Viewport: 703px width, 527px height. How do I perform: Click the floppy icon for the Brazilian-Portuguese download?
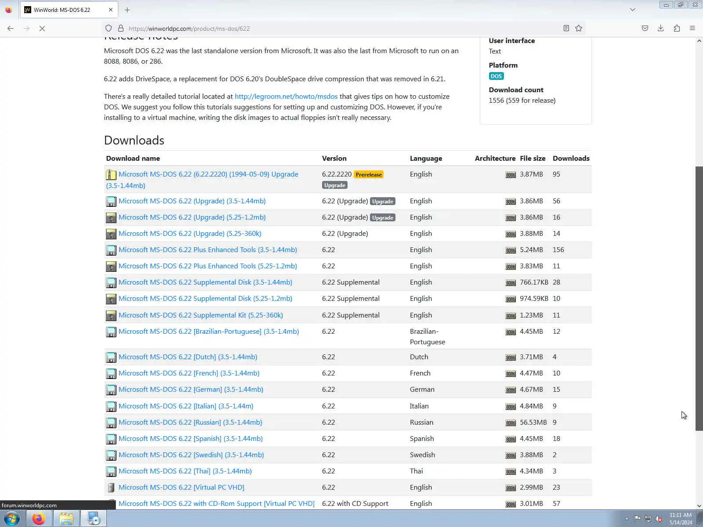pos(111,332)
